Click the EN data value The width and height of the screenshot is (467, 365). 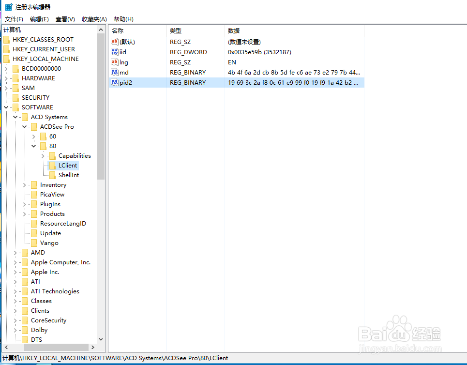(232, 62)
